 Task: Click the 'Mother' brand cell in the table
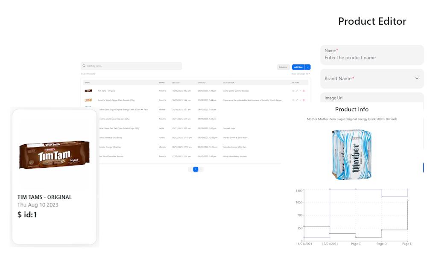click(162, 110)
